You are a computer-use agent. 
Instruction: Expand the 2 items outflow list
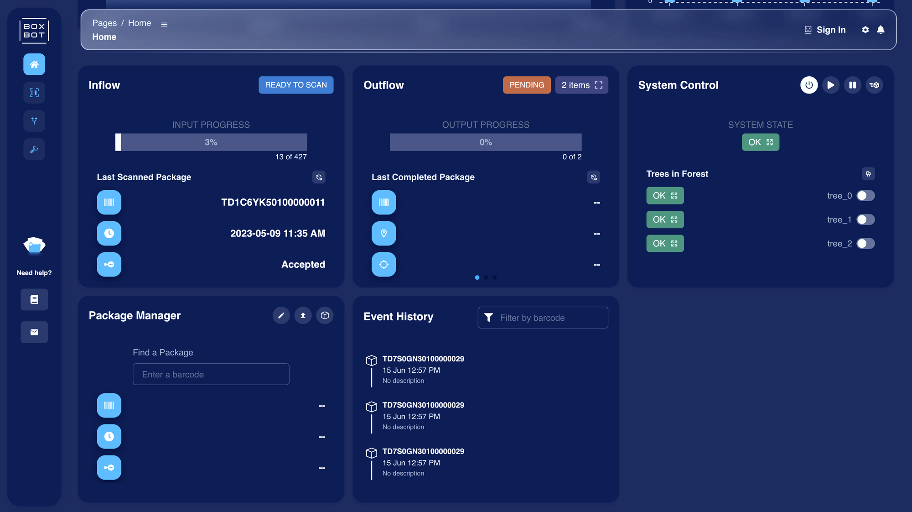tap(581, 85)
